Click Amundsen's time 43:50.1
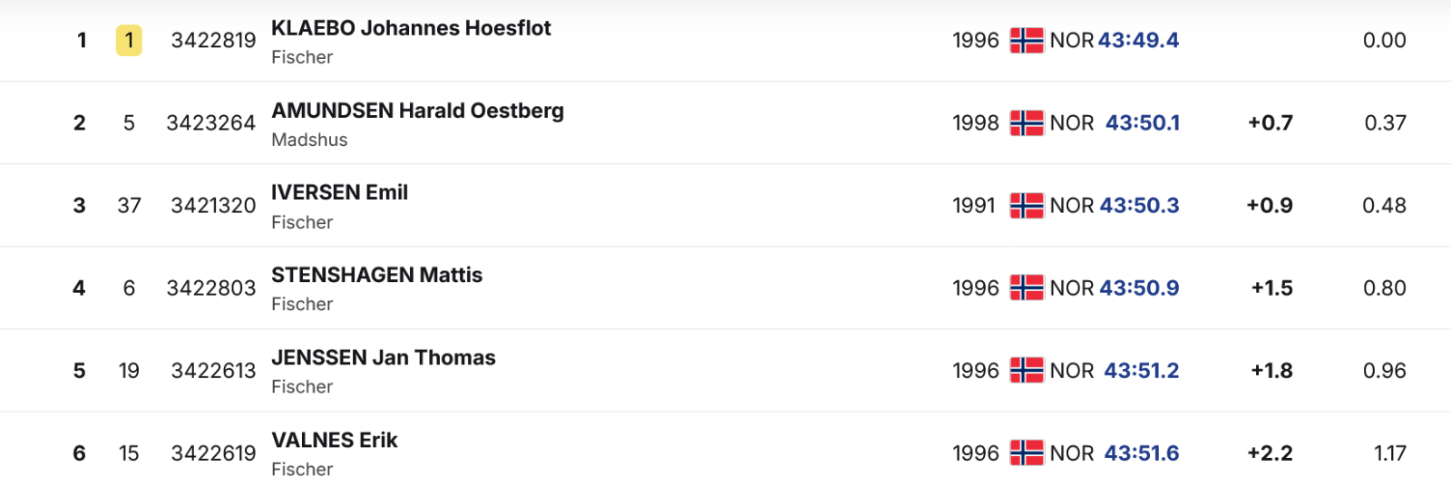Screen dimensions: 1451x486 (x=1142, y=123)
